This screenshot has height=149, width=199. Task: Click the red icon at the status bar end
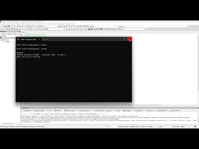click(195, 126)
